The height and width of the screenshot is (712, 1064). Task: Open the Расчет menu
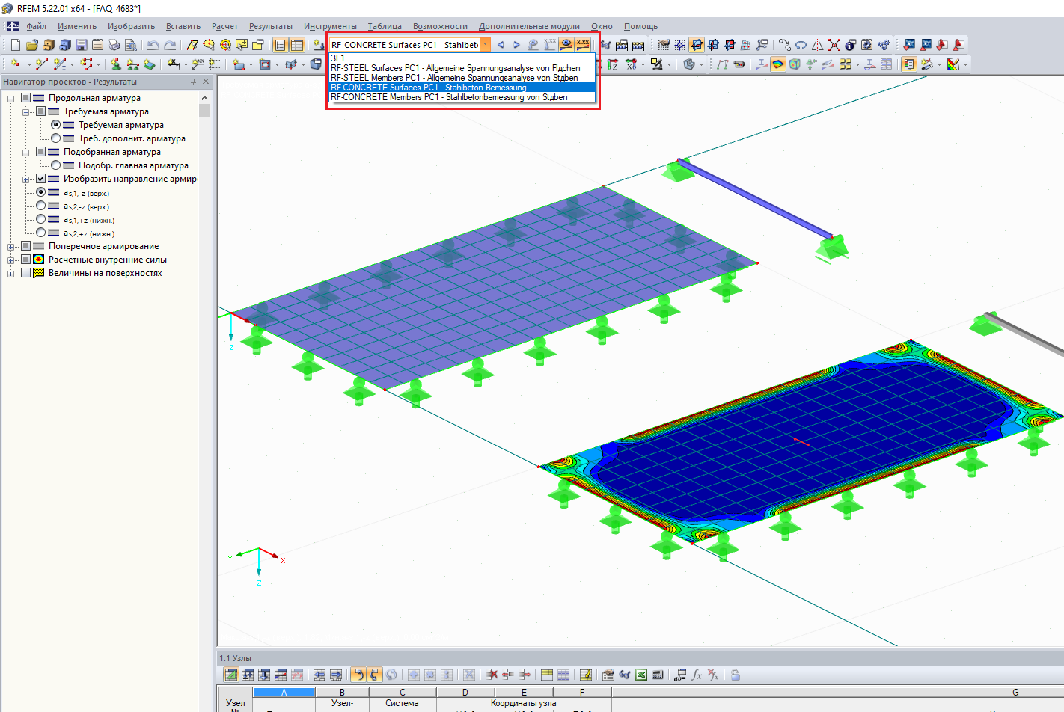pos(224,26)
